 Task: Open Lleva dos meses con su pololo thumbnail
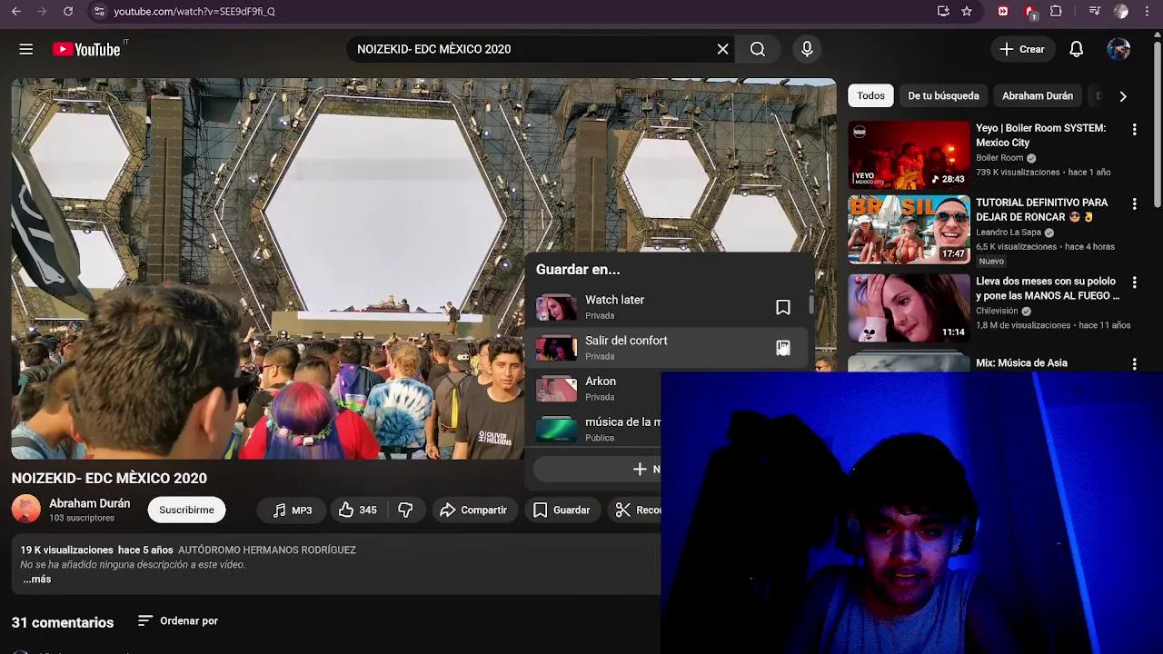(909, 306)
